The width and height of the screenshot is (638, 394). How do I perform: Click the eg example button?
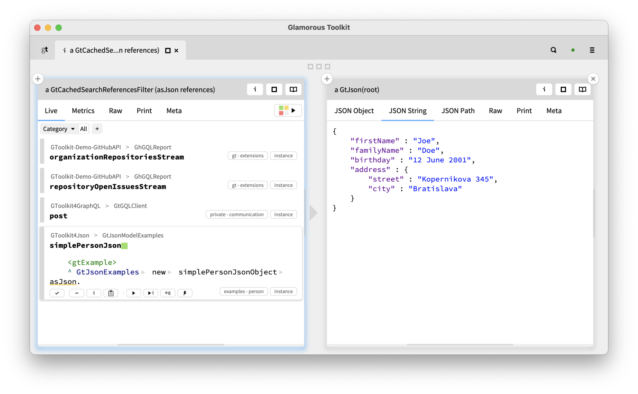click(168, 293)
